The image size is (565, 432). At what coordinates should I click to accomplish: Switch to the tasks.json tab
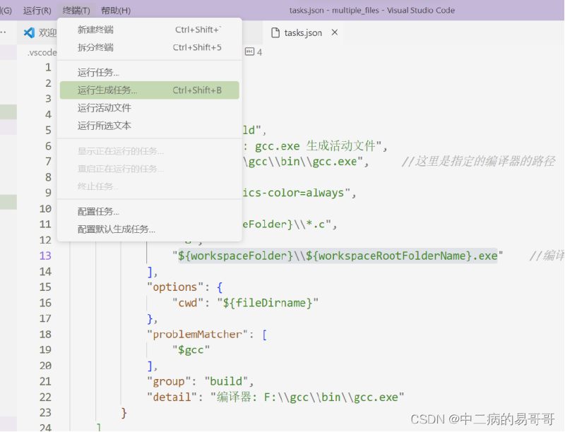(303, 32)
